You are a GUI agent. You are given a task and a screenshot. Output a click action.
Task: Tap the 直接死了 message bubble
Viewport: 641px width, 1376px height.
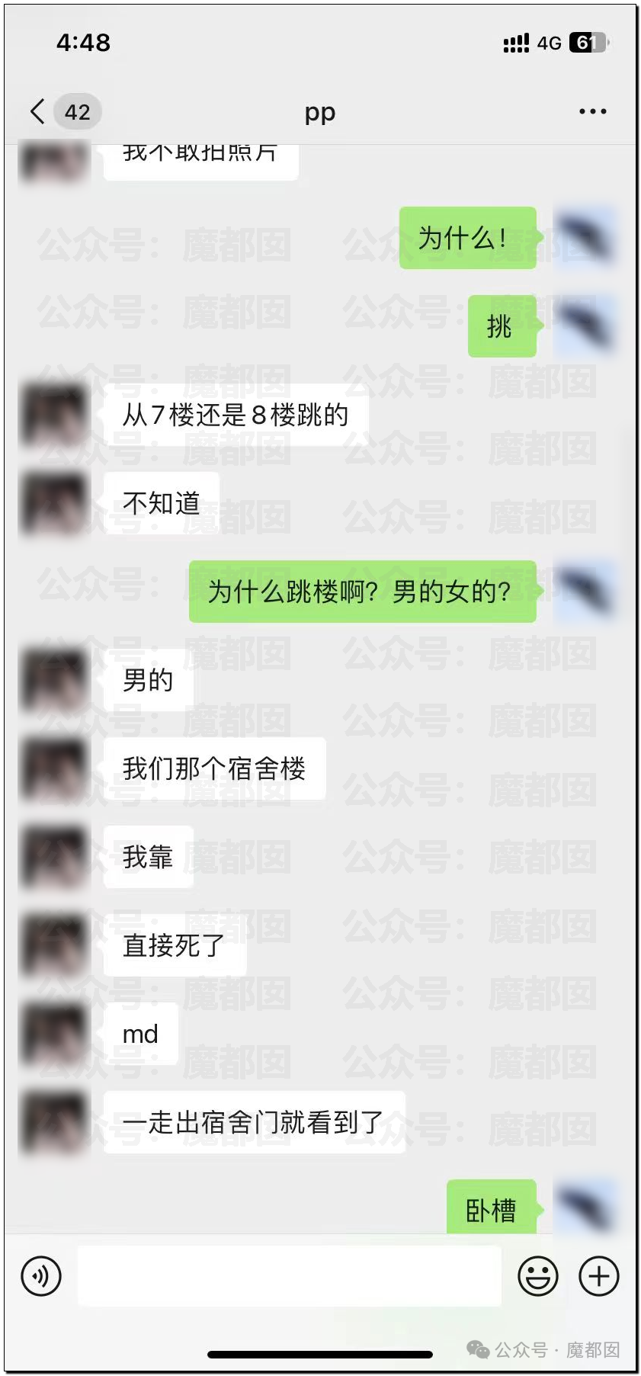[175, 945]
